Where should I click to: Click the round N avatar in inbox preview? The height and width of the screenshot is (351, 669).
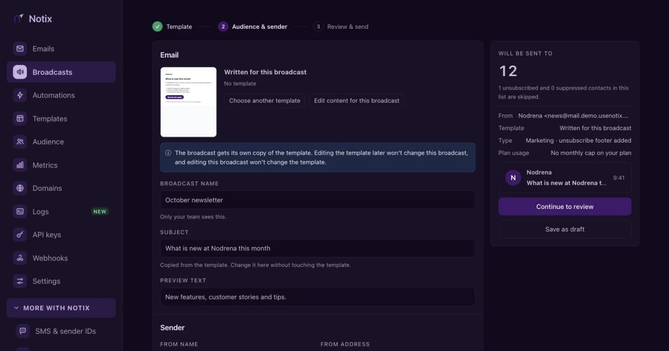click(x=513, y=178)
